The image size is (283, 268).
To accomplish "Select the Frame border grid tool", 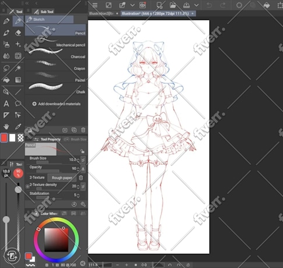I will [18, 56].
